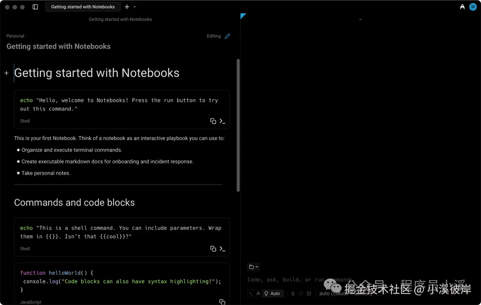Open the user avatar W menu
The image size is (481, 305).
pyautogui.click(x=473, y=7)
